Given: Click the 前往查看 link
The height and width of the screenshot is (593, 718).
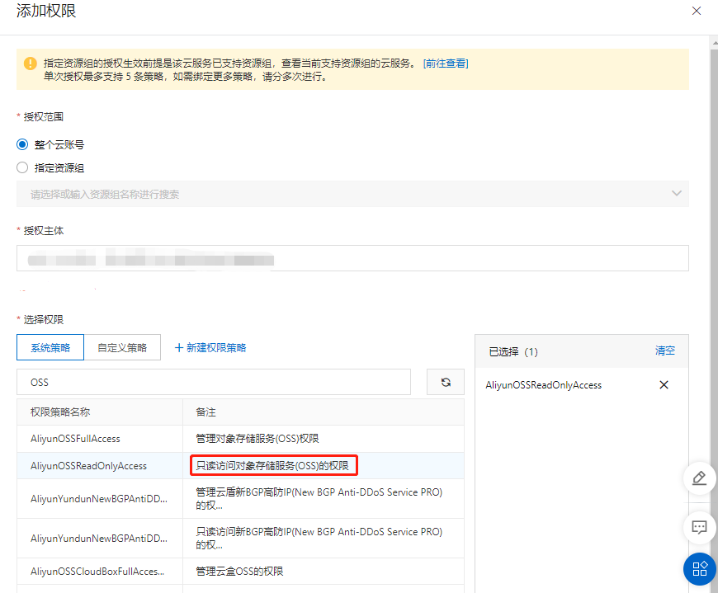Looking at the screenshot, I should pos(446,64).
